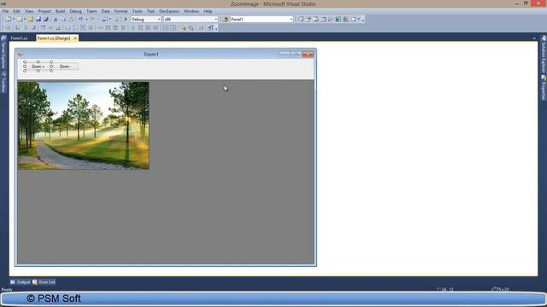This screenshot has height=307, width=547.
Task: Click the Paste toolbar icon
Action: click(71, 19)
